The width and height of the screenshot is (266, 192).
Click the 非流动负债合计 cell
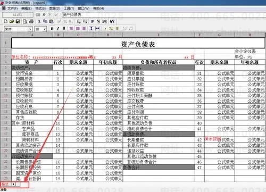(x=159, y=162)
